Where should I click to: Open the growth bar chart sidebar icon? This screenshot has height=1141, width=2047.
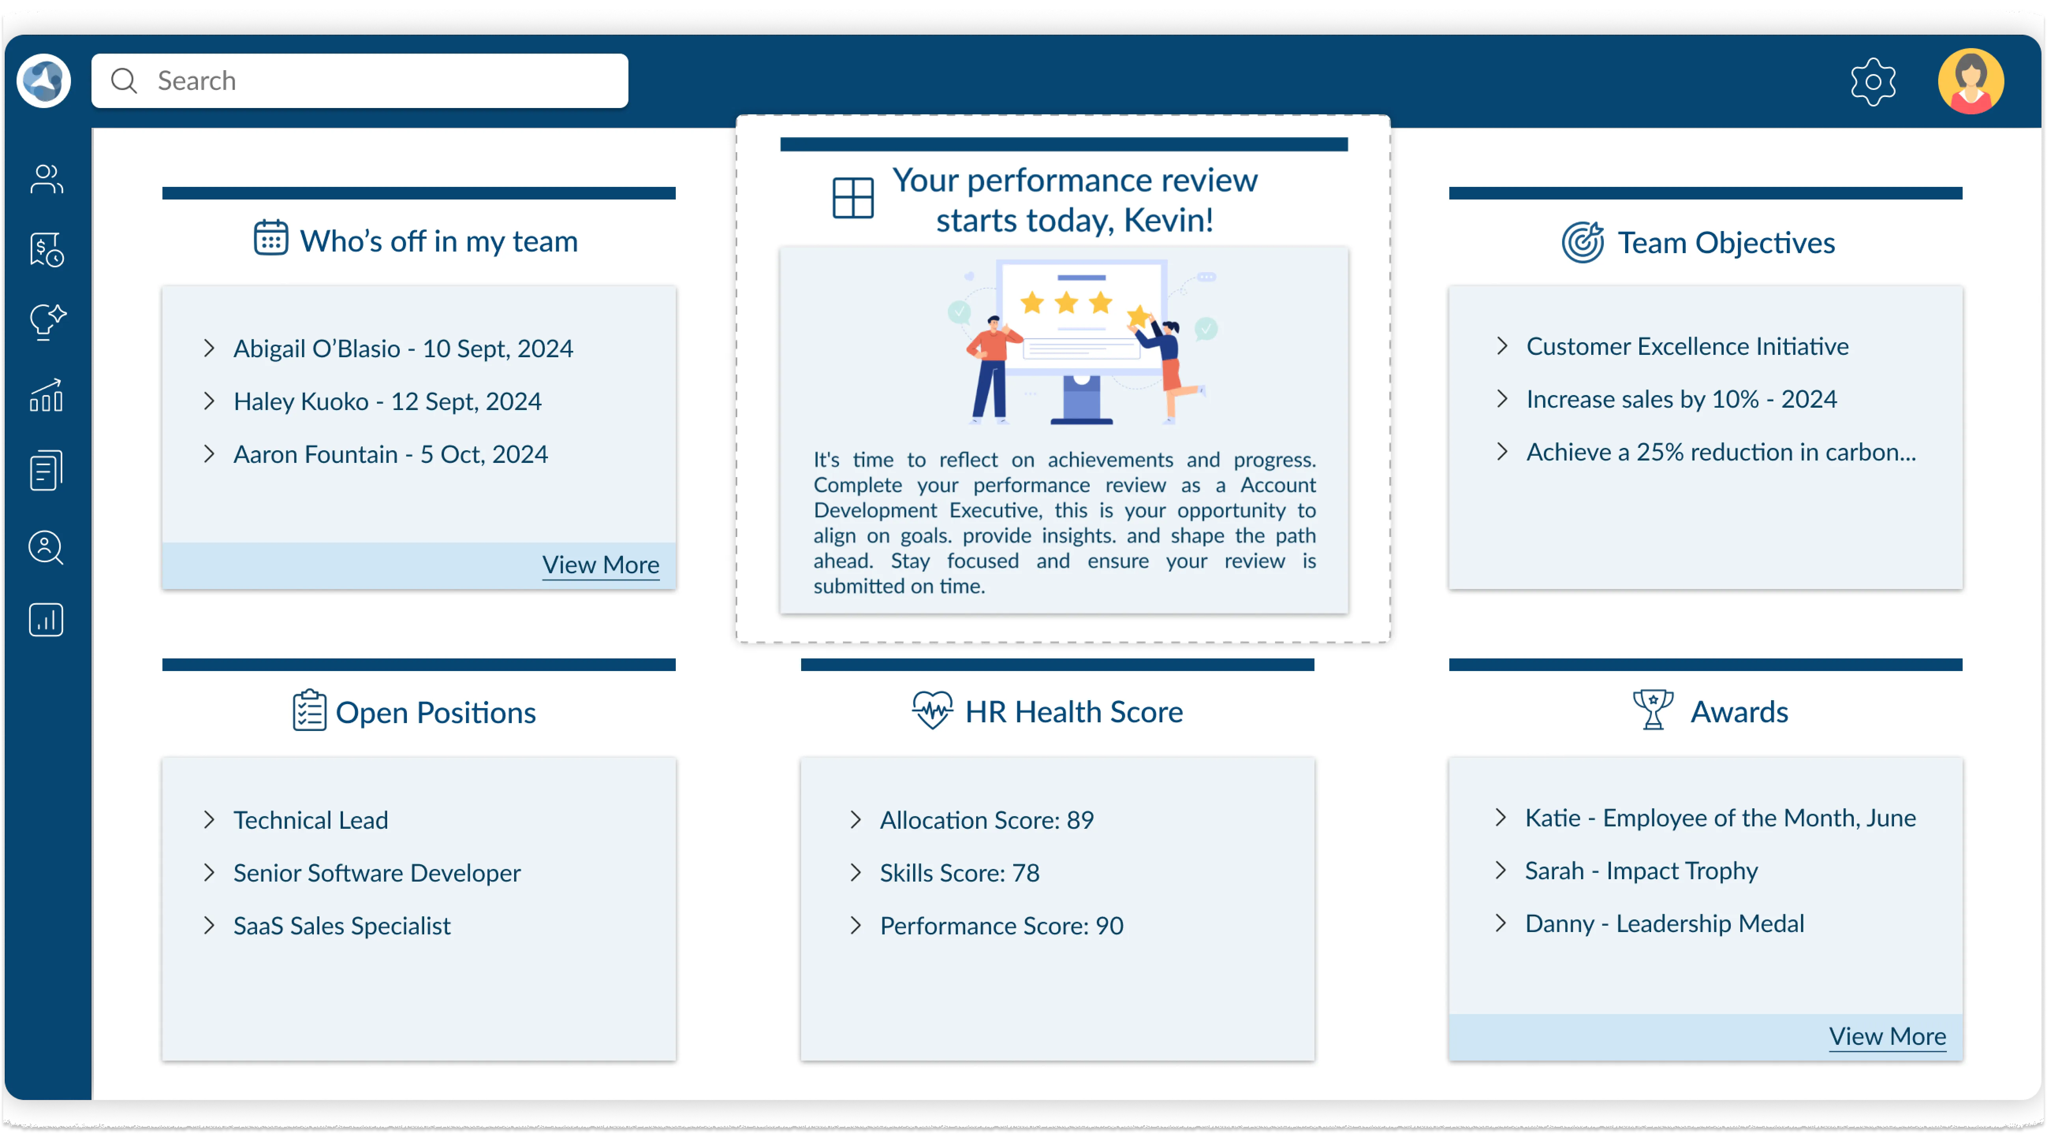coord(46,395)
